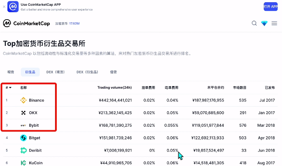282x166 pixels.
Task: Click Bitget open interest ¥122,692,113,933
Action: pyautogui.click(x=208, y=138)
